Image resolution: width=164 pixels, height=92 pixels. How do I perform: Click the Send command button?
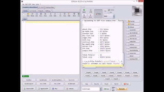107,89
